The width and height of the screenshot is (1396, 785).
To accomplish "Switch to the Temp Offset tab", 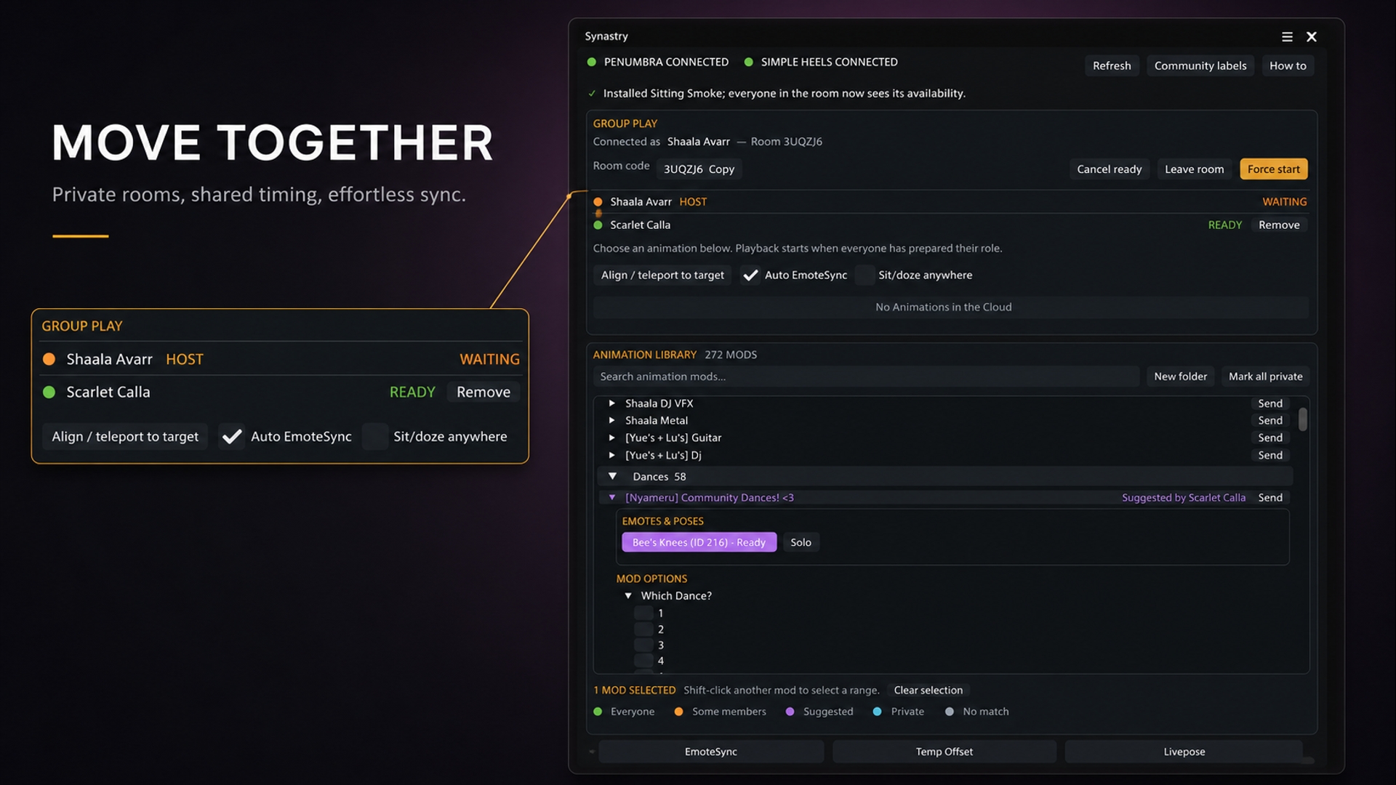I will (x=944, y=752).
